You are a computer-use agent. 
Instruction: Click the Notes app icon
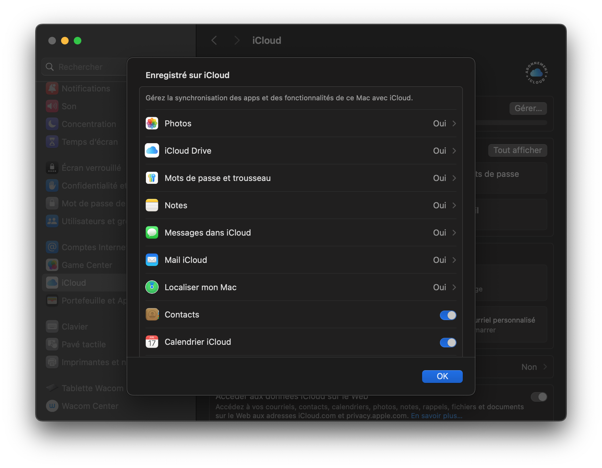(152, 205)
